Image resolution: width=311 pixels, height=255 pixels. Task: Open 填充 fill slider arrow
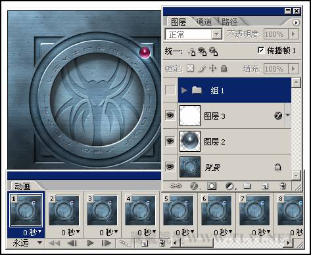[x=293, y=69]
